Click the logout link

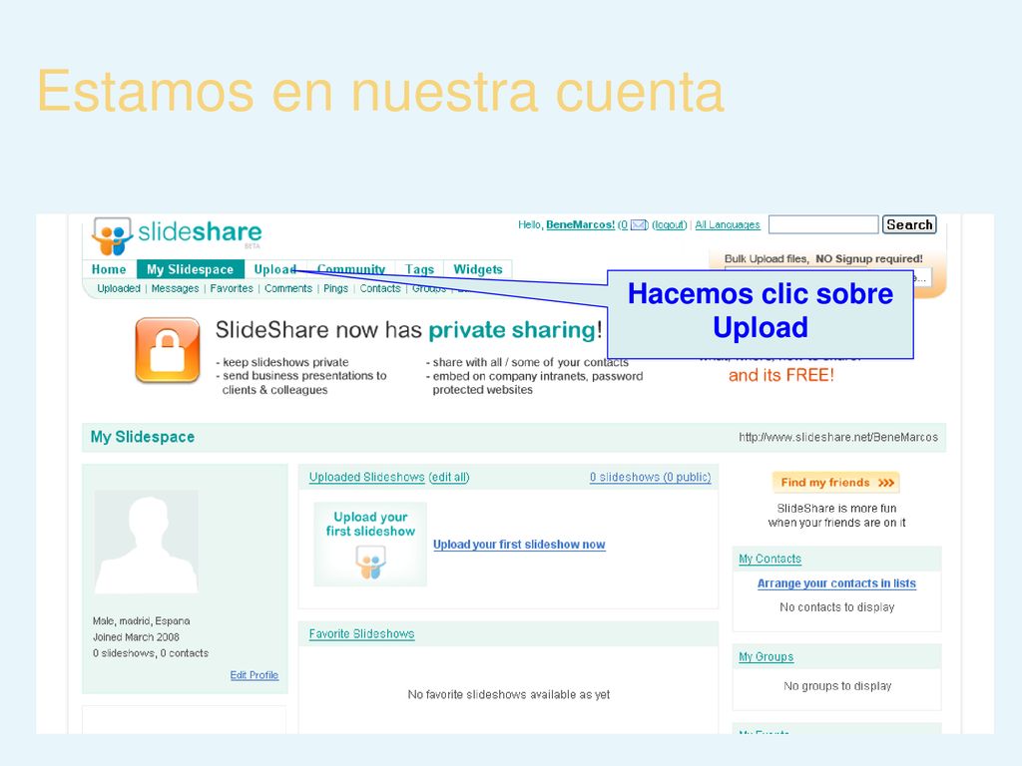pyautogui.click(x=670, y=224)
